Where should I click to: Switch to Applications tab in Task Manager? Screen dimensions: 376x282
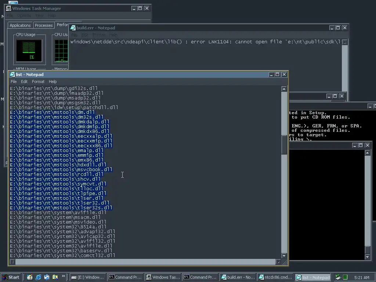click(x=20, y=25)
